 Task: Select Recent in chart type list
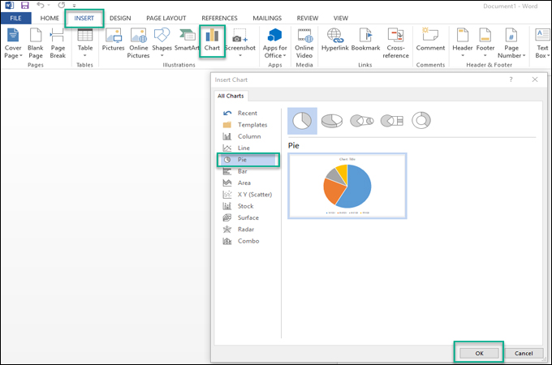[x=248, y=114]
